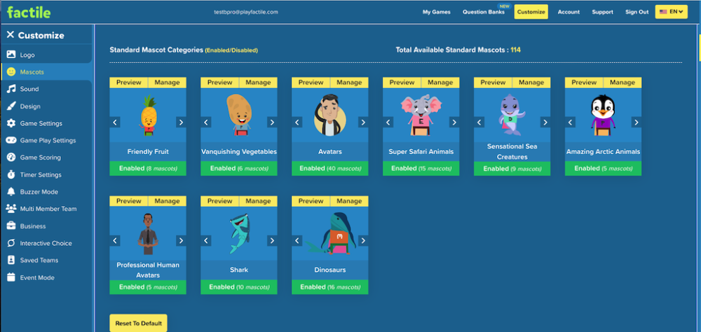The image size is (701, 332).
Task: Click the potato mascot image
Action: click(239, 115)
